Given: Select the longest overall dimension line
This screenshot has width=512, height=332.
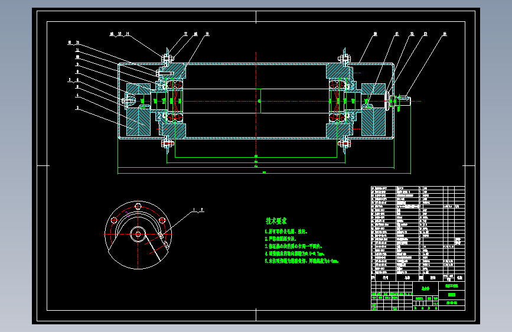Looking at the screenshot, I should pos(264,173).
